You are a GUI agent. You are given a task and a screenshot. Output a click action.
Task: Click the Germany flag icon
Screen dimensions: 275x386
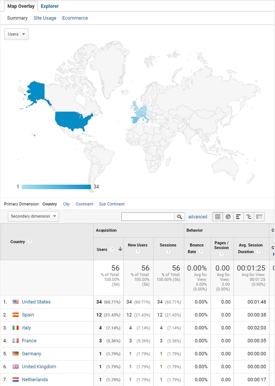pos(15,354)
